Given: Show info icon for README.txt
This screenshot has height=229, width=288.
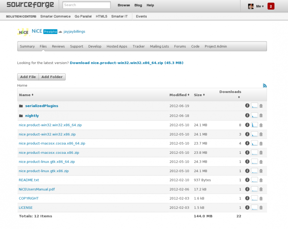Looking at the screenshot, I should [x=247, y=180].
